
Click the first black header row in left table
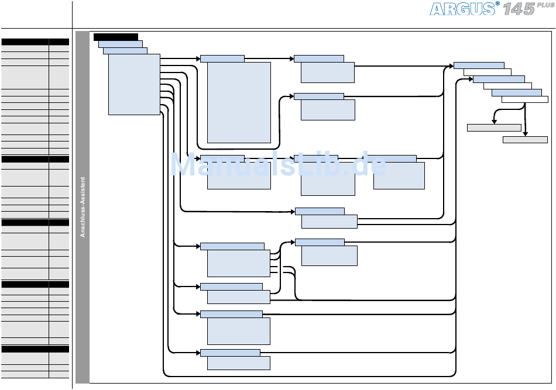(x=35, y=42)
